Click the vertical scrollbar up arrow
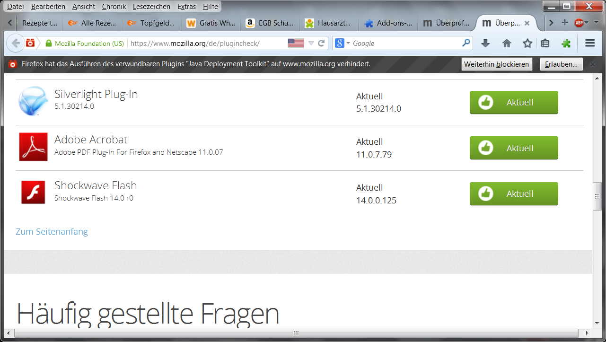The width and height of the screenshot is (606, 342). click(597, 78)
